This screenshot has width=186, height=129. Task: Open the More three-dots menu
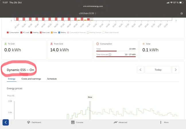(x=161, y=122)
